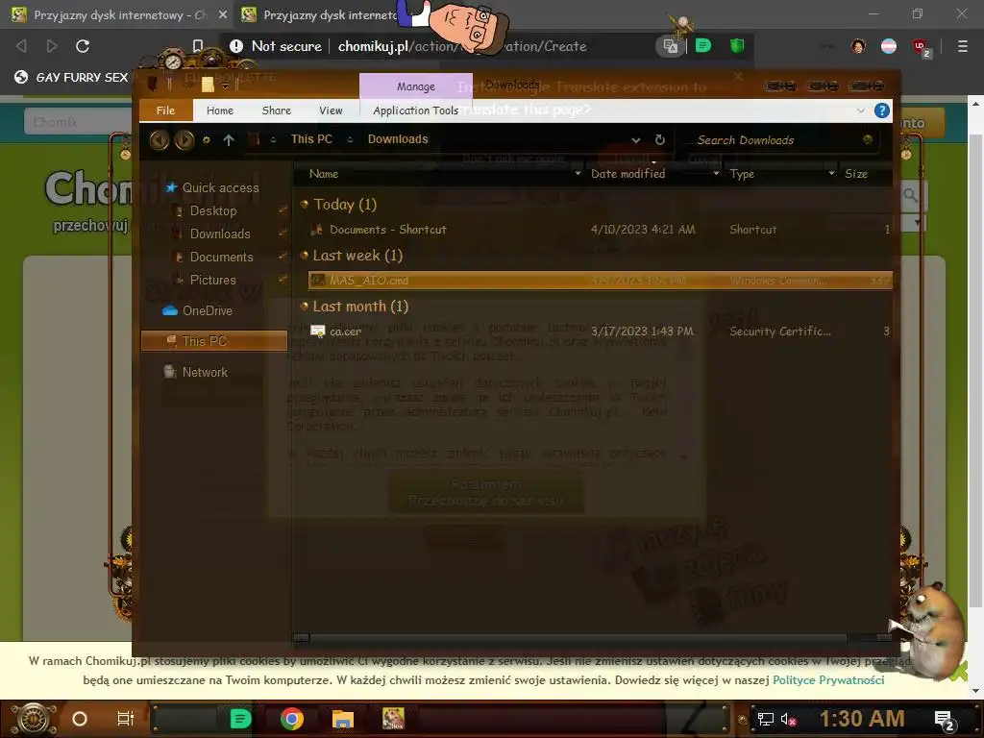Bookmark the page in the browser

click(x=198, y=46)
